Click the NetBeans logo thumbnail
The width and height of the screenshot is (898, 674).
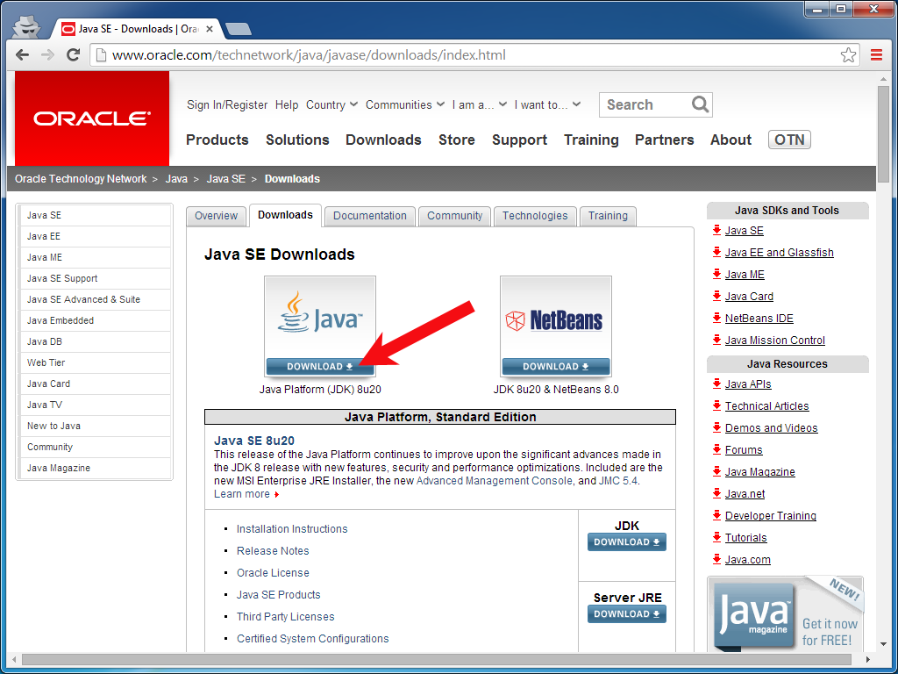[555, 318]
